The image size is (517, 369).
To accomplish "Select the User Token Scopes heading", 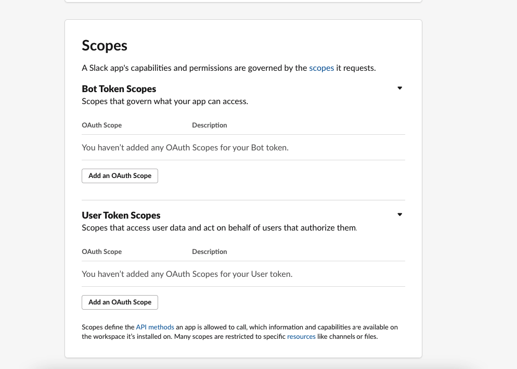I will pos(121,215).
